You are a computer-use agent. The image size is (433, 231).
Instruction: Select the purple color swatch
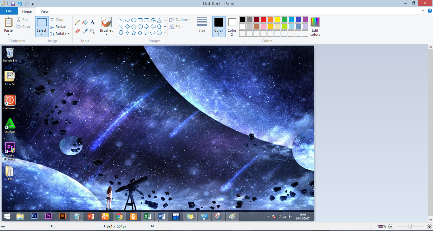305,20
